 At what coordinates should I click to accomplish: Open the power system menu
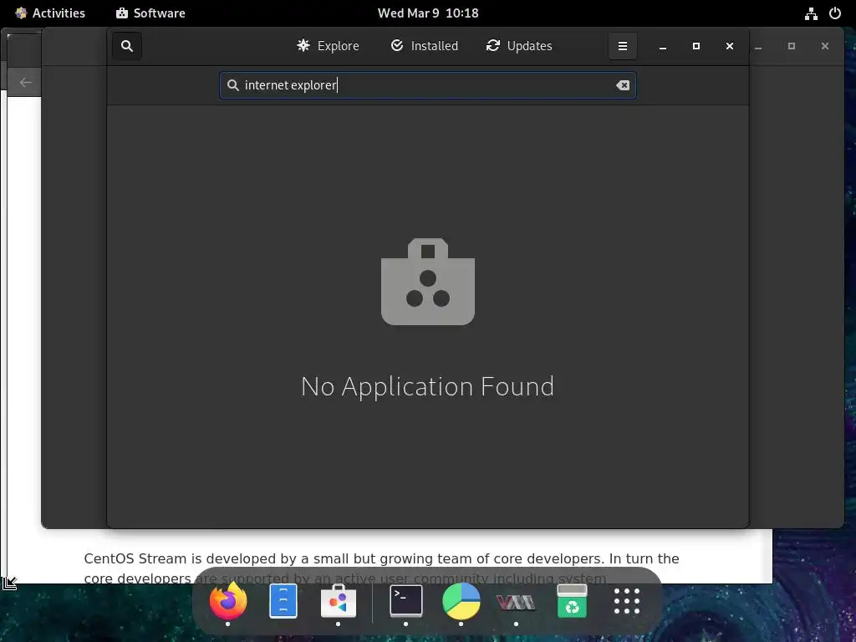click(835, 13)
